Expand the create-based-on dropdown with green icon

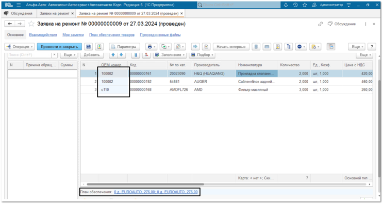coord(165,46)
